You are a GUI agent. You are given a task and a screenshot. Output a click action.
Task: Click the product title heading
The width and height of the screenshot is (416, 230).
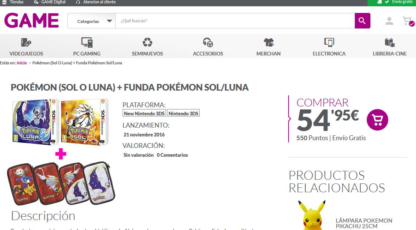pos(130,87)
